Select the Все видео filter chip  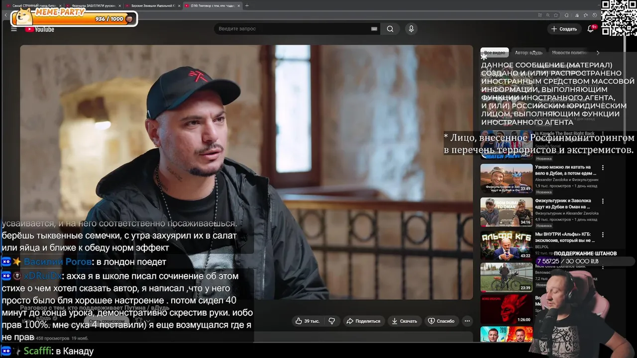click(495, 53)
